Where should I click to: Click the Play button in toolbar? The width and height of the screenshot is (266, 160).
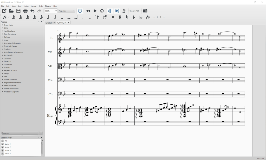95,11
